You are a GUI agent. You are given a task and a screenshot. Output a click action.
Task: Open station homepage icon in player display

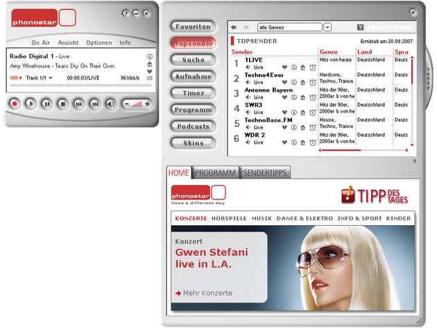[x=150, y=64]
